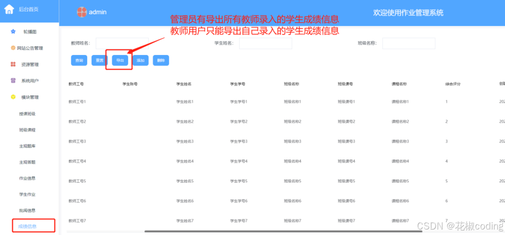The width and height of the screenshot is (505, 235).
Task: Click the 班级课号1 cell
Action: click(346, 101)
